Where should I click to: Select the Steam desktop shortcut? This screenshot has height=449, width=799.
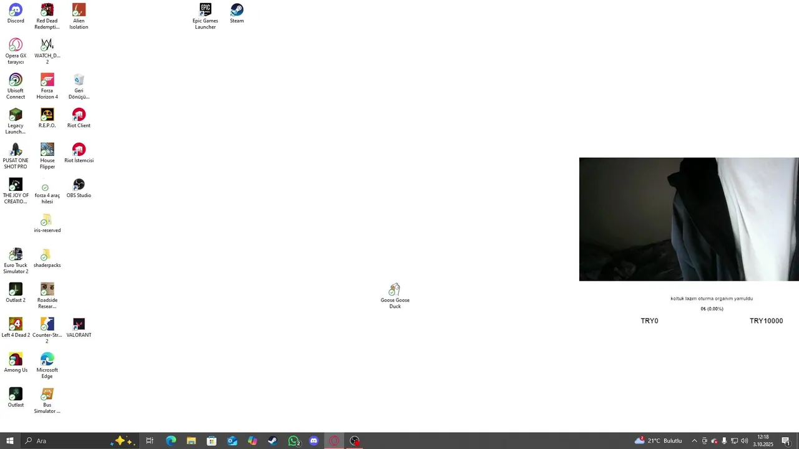pos(237,13)
